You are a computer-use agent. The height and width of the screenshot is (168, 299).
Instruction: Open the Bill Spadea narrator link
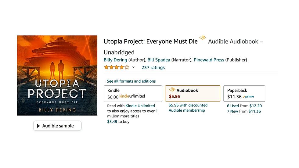[159, 60]
